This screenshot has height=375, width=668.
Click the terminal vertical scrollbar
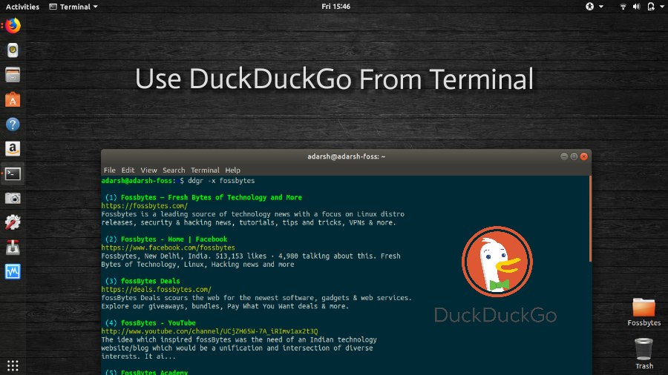click(590, 219)
